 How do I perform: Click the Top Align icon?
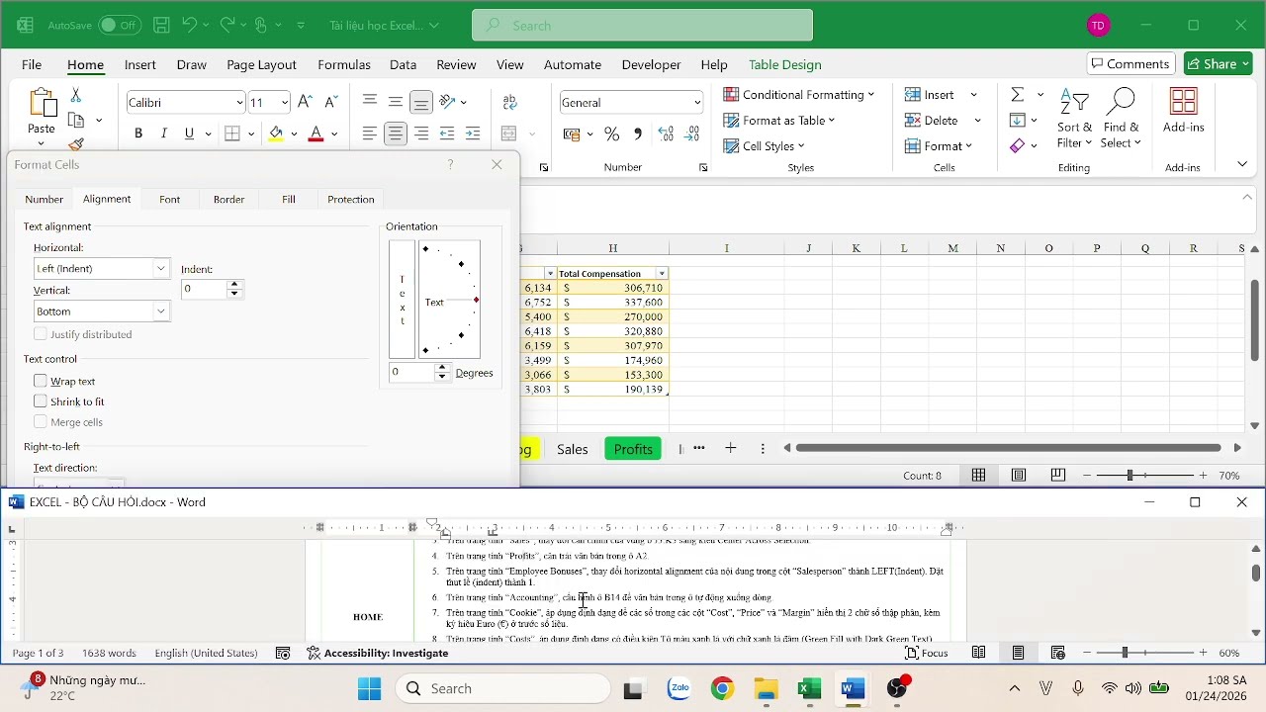tap(370, 102)
